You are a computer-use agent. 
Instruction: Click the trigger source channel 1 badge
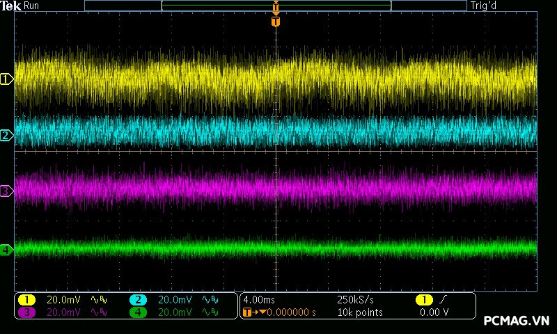(425, 300)
